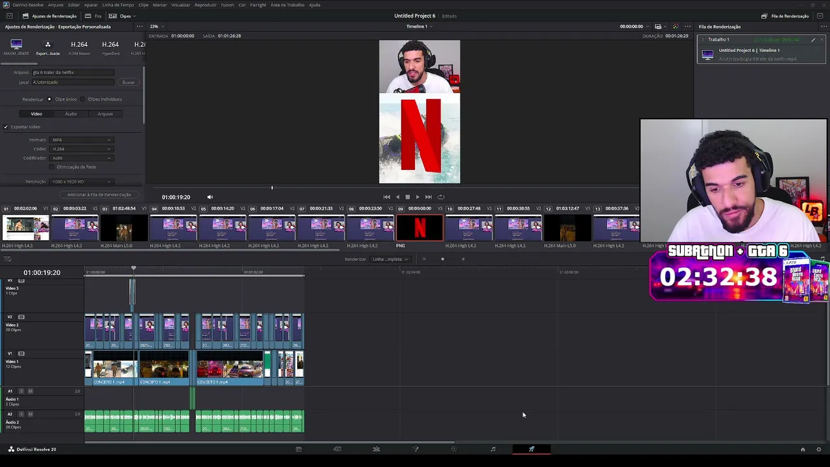
Task: Jump to last frame in viewer
Action: 428,197
